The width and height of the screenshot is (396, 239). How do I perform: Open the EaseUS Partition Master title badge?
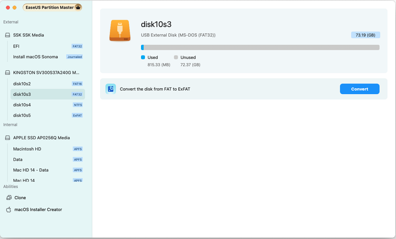pos(52,7)
